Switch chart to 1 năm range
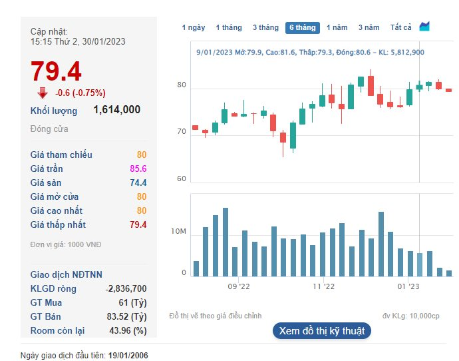The width and height of the screenshot is (459, 361). (x=337, y=27)
